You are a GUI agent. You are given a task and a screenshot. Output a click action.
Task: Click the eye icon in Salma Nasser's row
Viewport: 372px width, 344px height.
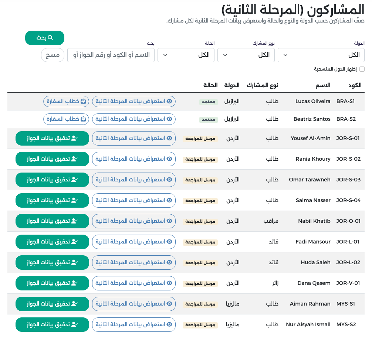coord(169,200)
